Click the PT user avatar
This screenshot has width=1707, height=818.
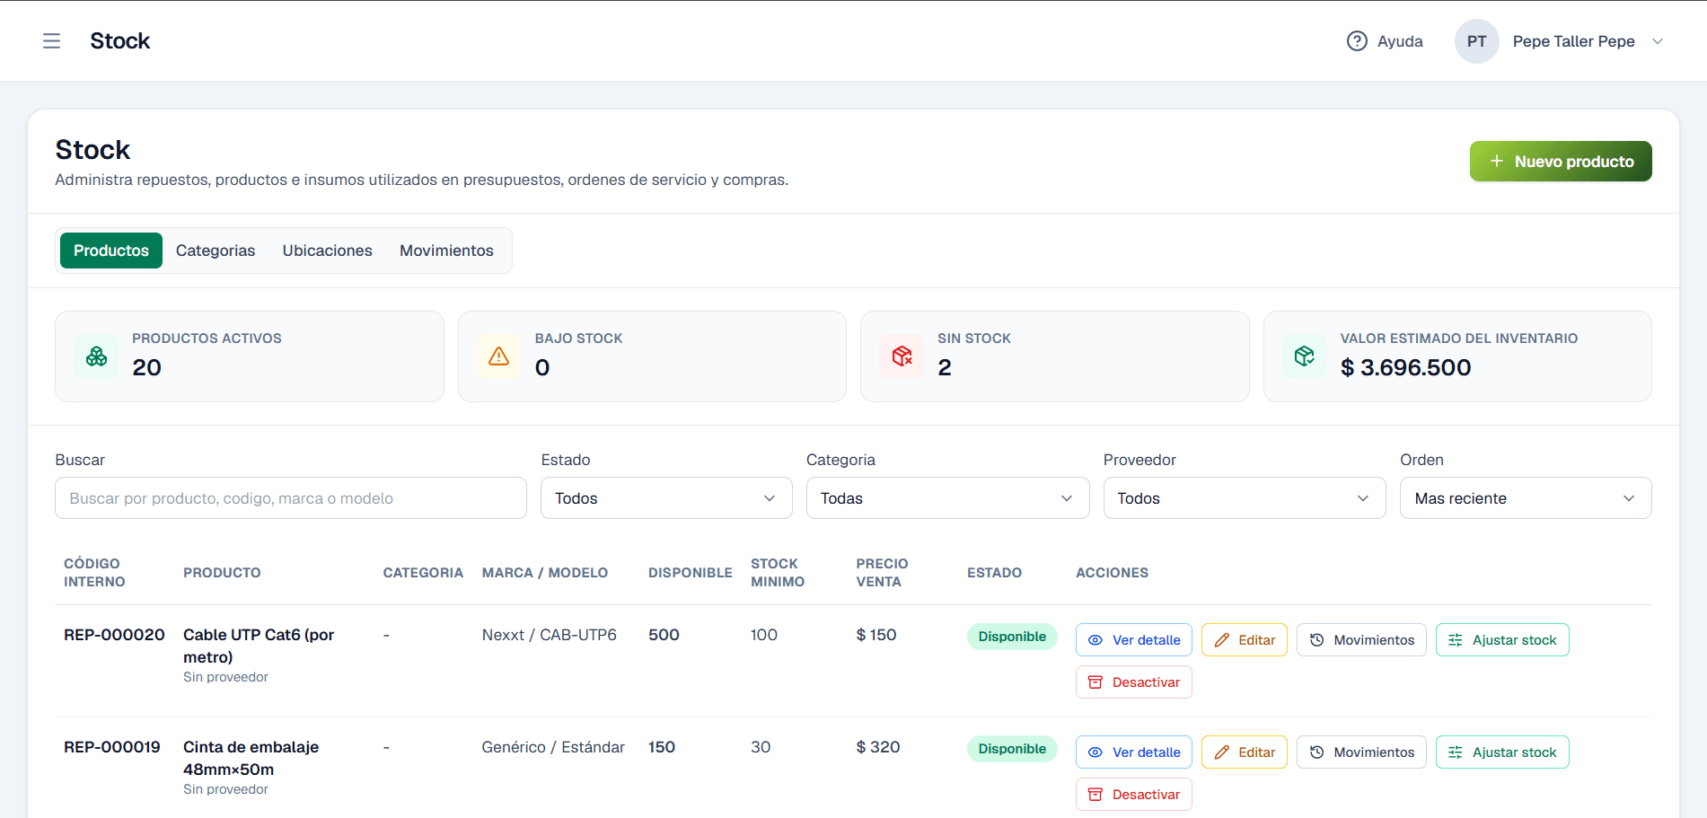(x=1476, y=41)
